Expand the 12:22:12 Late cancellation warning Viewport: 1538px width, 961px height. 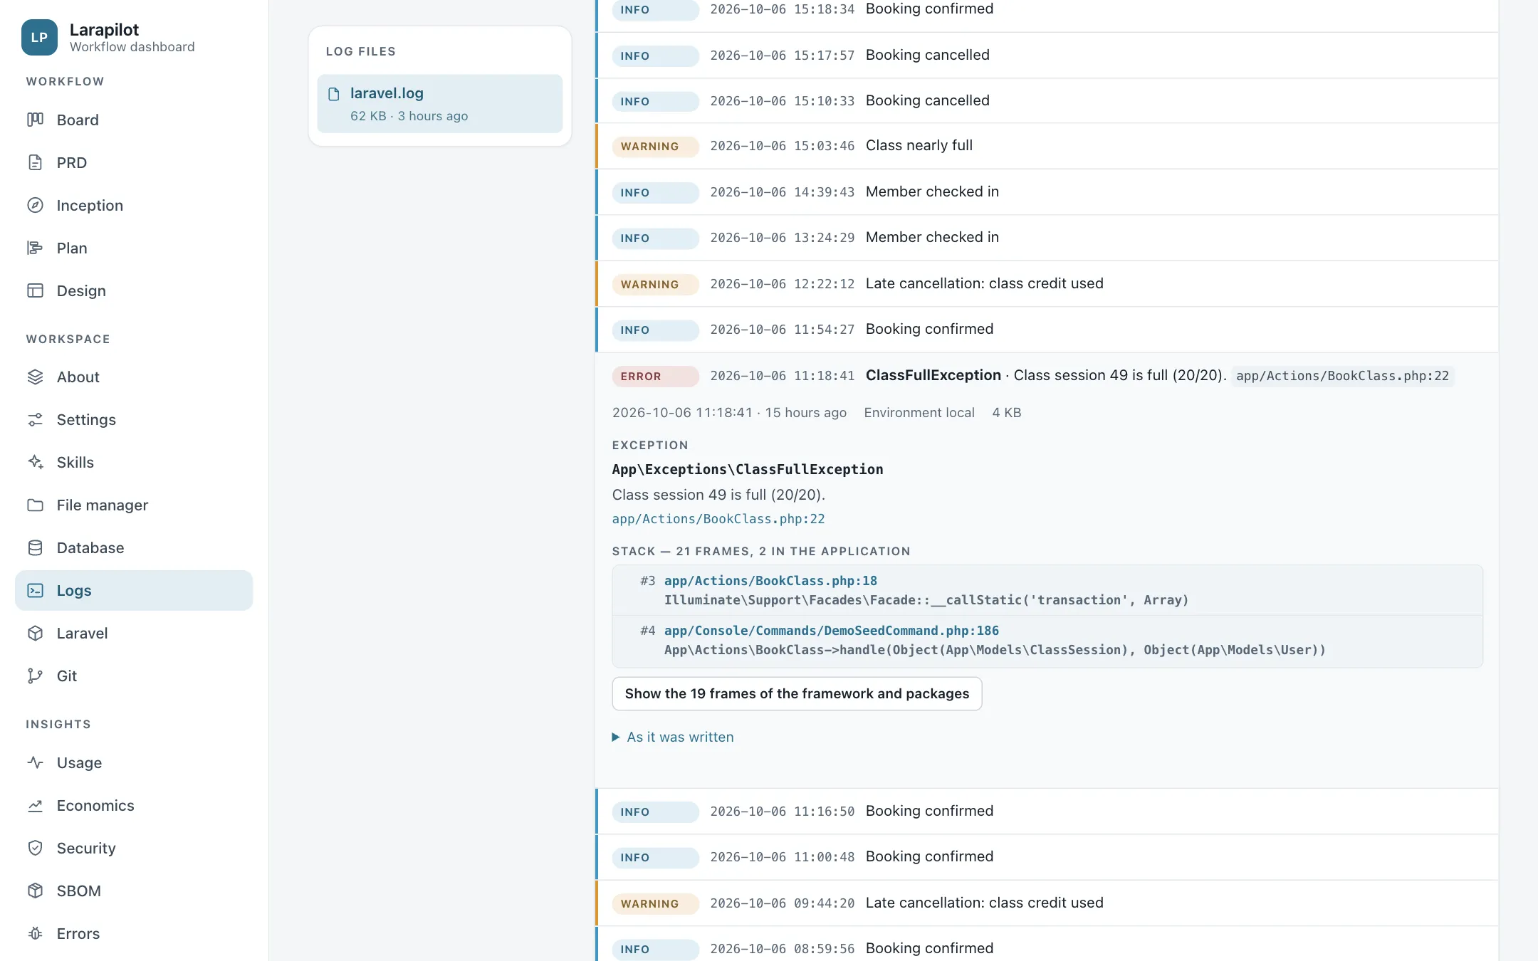1047,283
